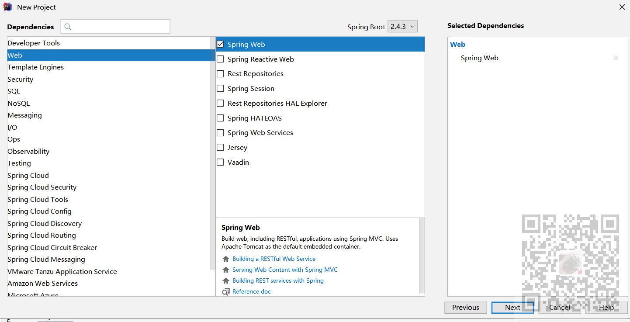Select the Spring Web Services checkbox

pyautogui.click(x=220, y=132)
